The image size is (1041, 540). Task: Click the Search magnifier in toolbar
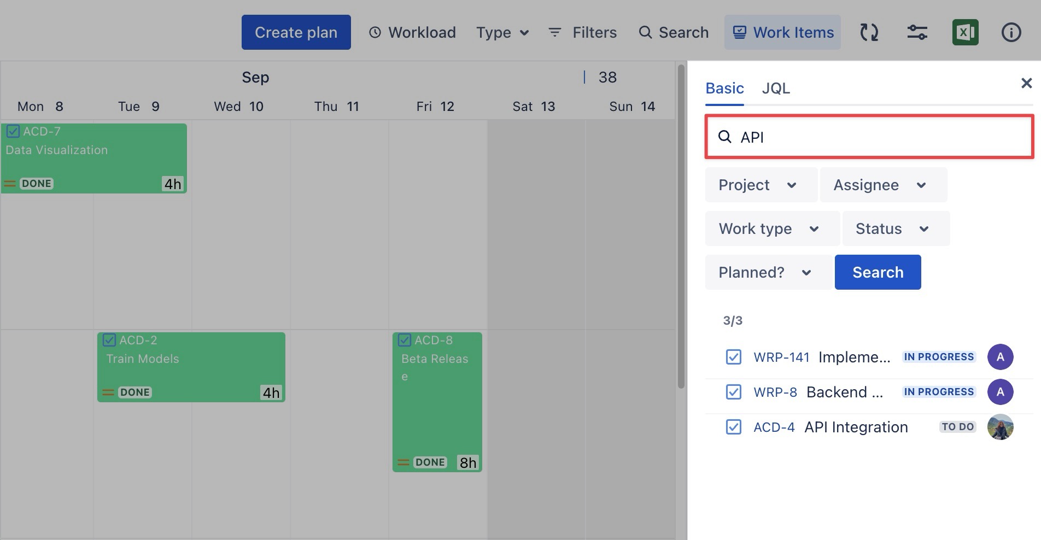(645, 33)
